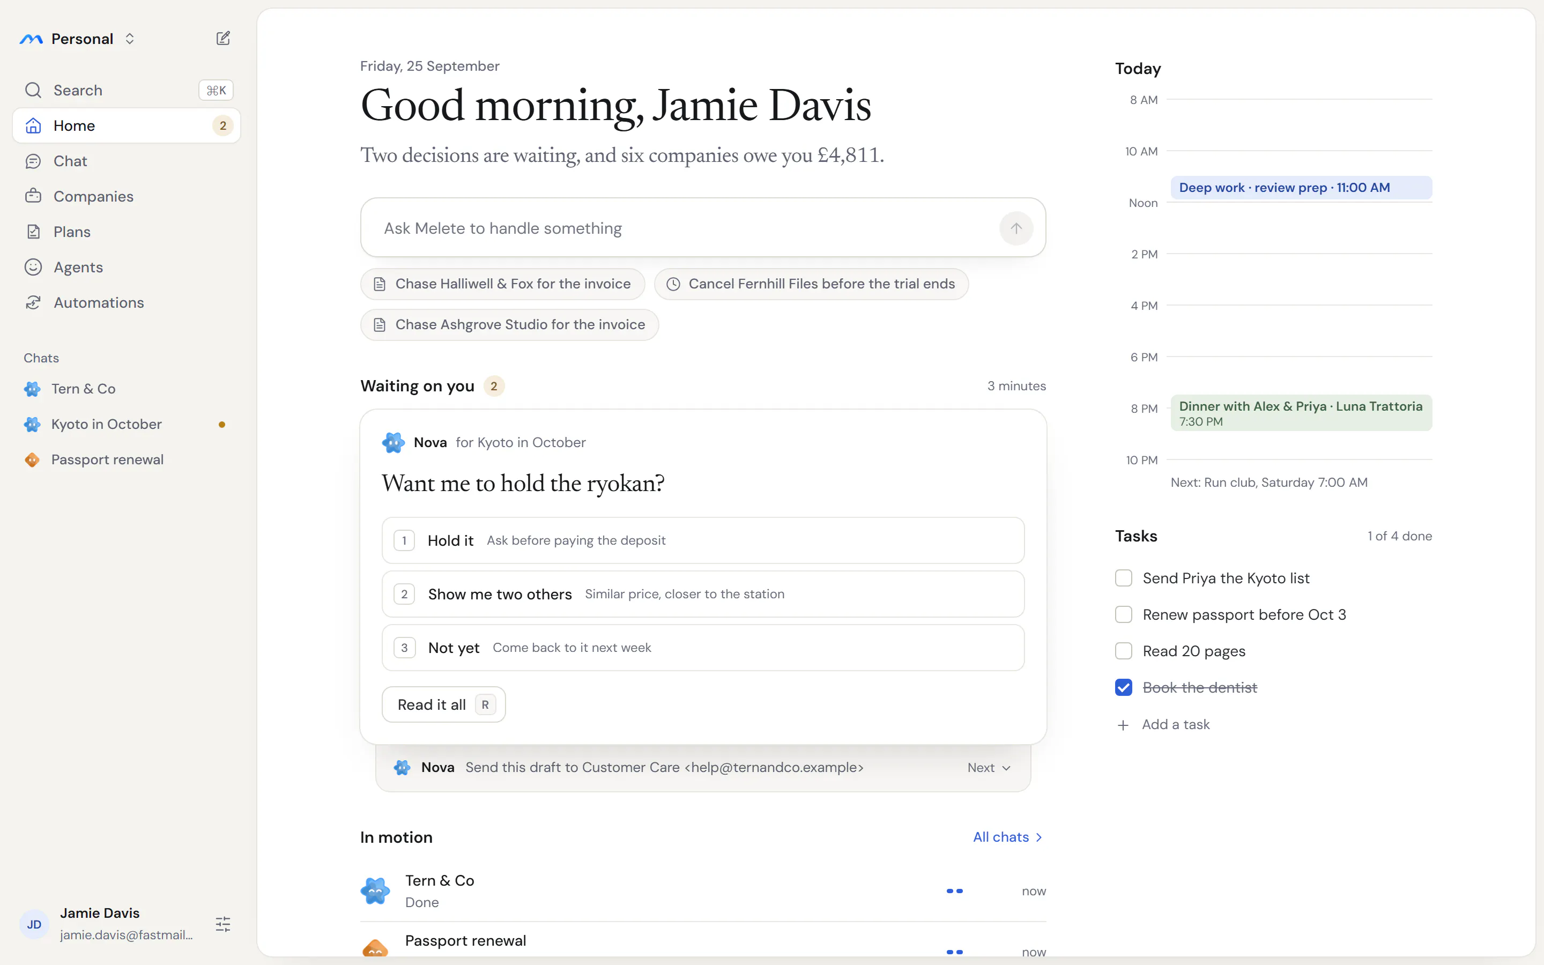Click the Kyoto in October chat avatar
Screen dimensions: 1544x965
click(32, 425)
